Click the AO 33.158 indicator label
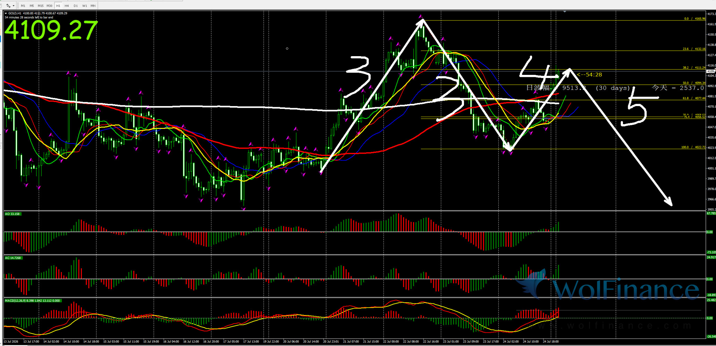The height and width of the screenshot is (346, 716). tap(12, 214)
